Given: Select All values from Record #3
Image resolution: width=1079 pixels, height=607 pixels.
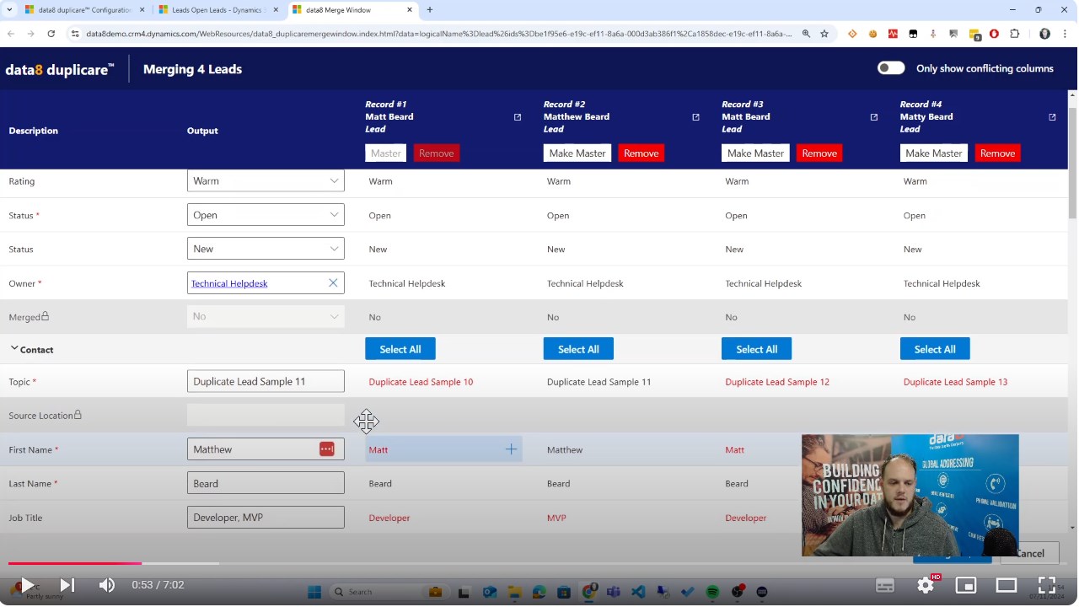Looking at the screenshot, I should pos(756,349).
